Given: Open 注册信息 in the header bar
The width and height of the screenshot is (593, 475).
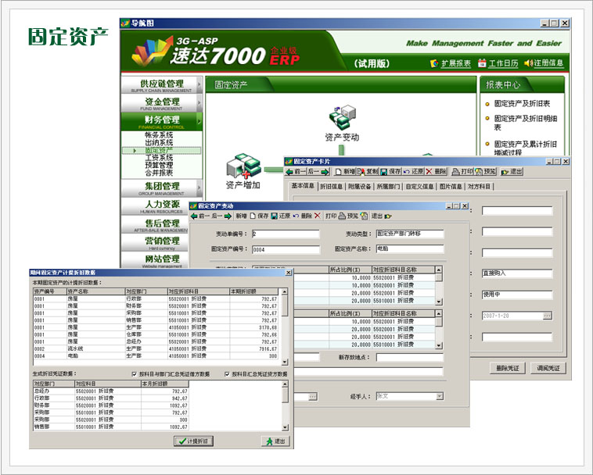Looking at the screenshot, I should tap(544, 63).
